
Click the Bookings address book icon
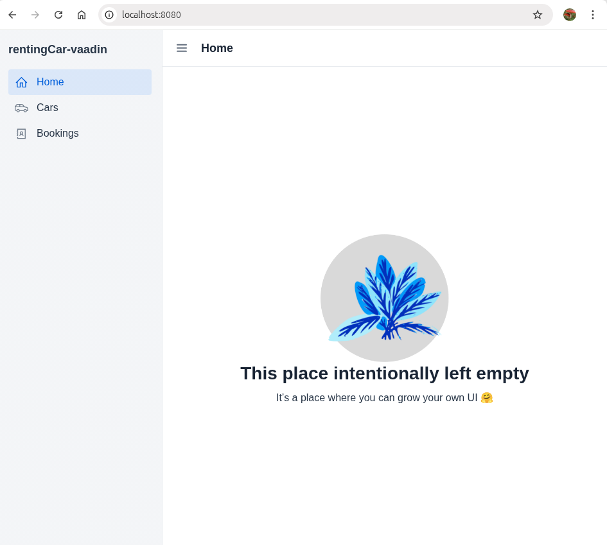(x=21, y=134)
